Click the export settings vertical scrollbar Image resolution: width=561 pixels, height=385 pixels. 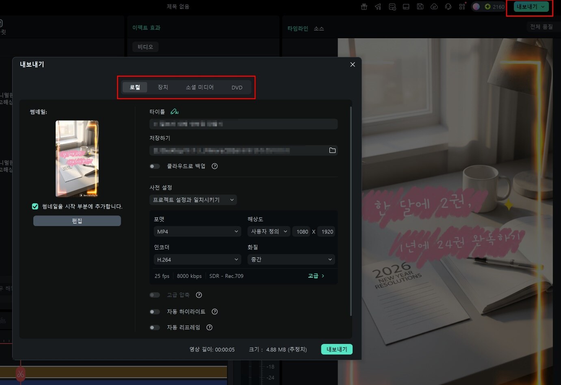[x=351, y=211]
